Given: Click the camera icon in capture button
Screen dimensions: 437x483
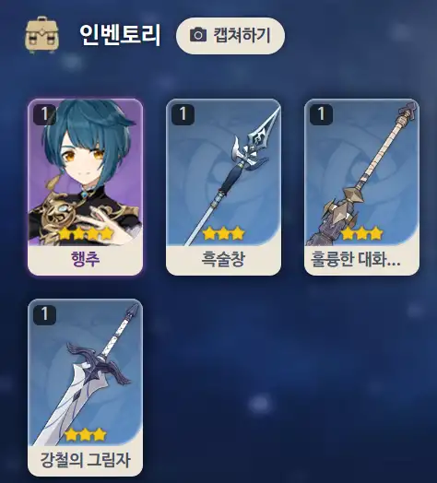Looking at the screenshot, I should [x=198, y=34].
